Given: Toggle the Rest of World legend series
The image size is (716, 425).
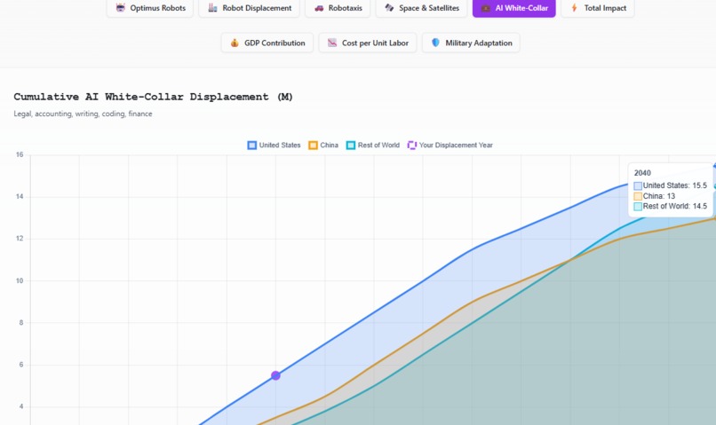Looking at the screenshot, I should [373, 145].
